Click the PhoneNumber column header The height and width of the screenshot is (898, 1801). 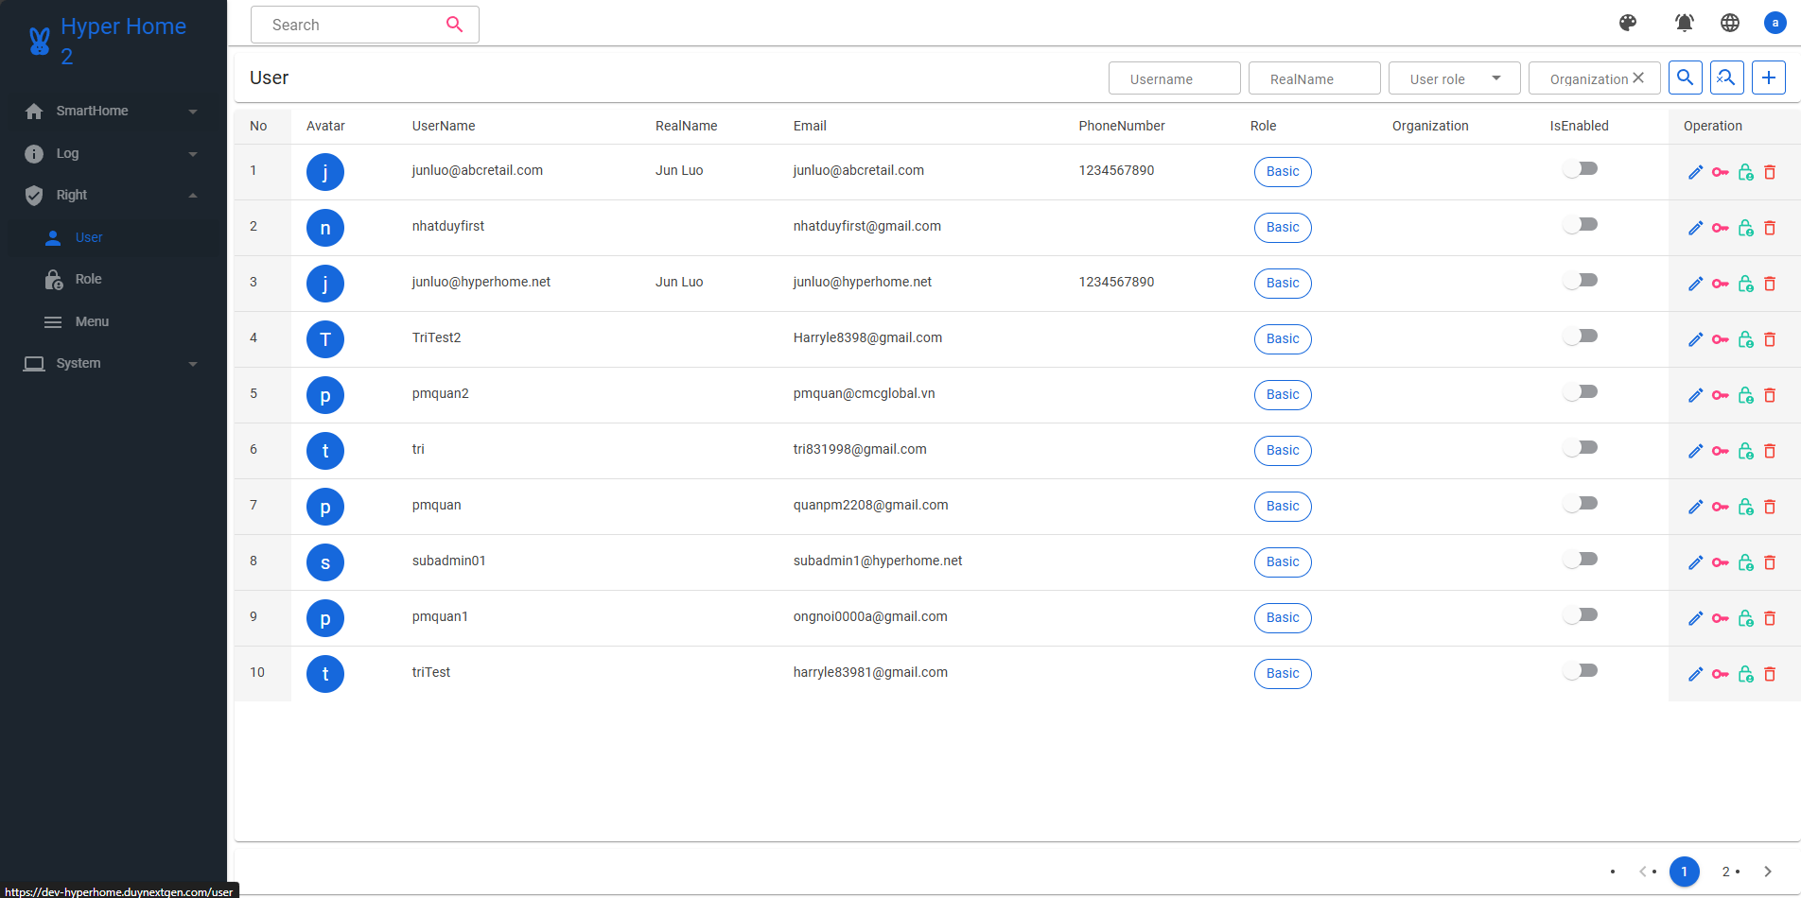[x=1122, y=126]
